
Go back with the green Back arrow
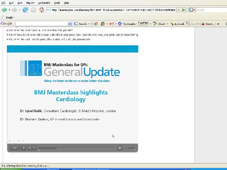click(4, 10)
